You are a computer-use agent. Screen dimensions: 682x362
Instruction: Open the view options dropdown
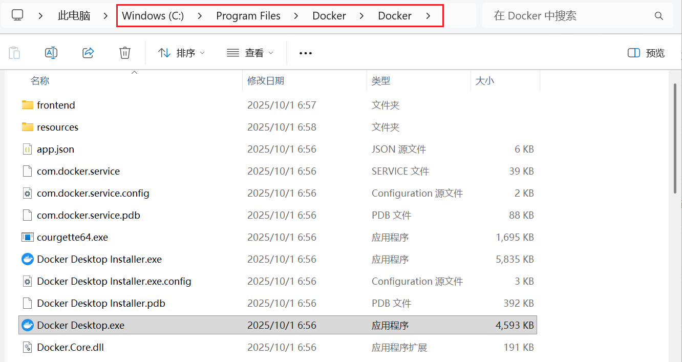coord(250,53)
